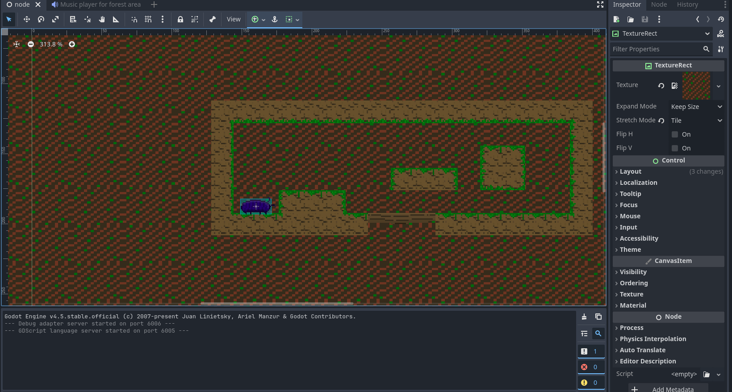732x392 pixels.
Task: Switch to the History dock tab
Action: [x=687, y=4]
